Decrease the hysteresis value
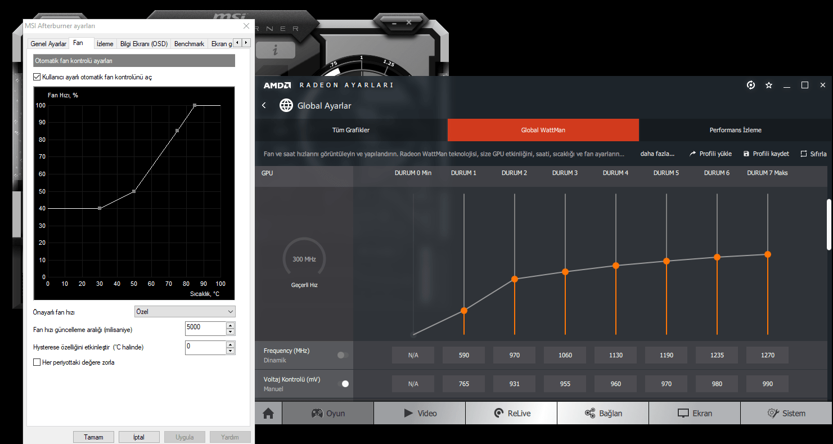This screenshot has height=444, width=833. (x=230, y=351)
